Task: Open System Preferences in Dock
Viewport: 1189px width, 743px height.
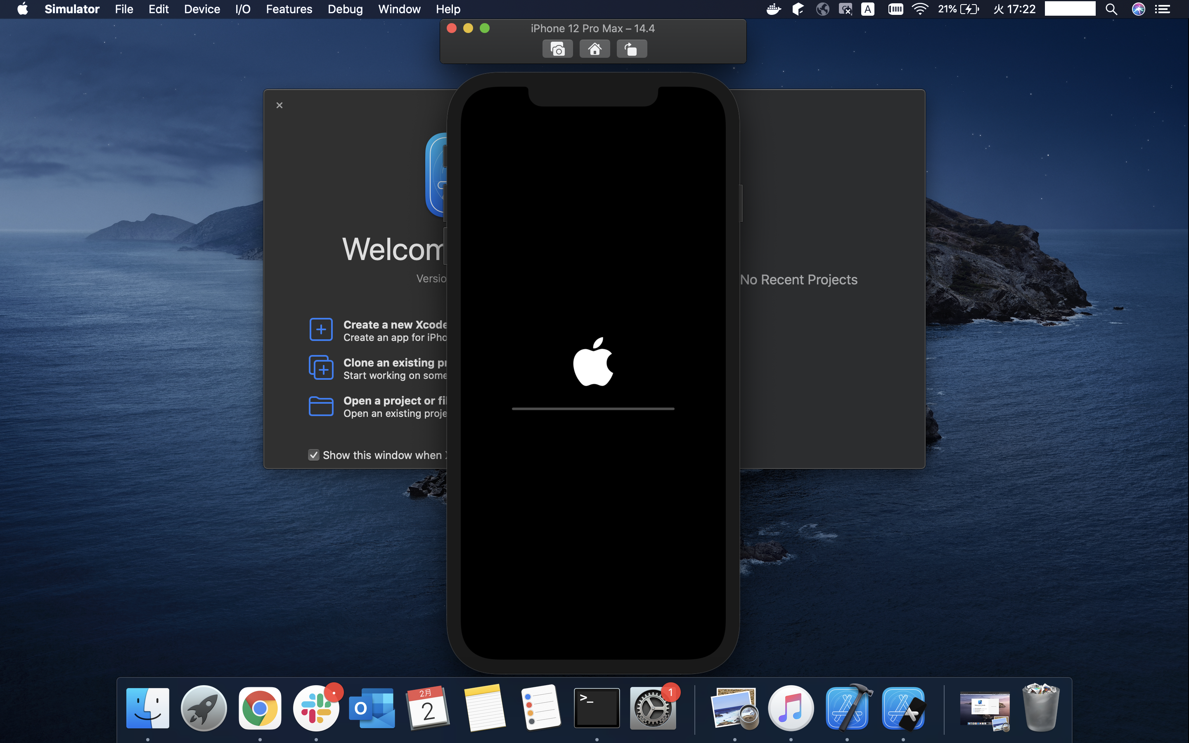Action: 653,708
